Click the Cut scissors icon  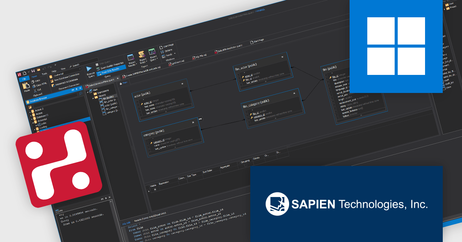point(35,91)
